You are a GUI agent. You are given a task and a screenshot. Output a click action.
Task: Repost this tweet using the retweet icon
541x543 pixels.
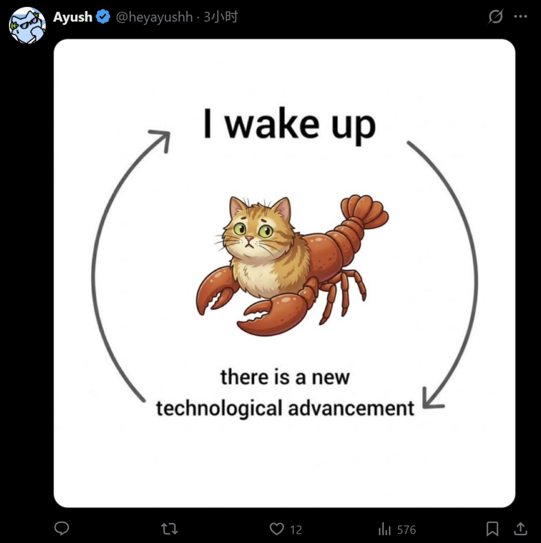(169, 529)
